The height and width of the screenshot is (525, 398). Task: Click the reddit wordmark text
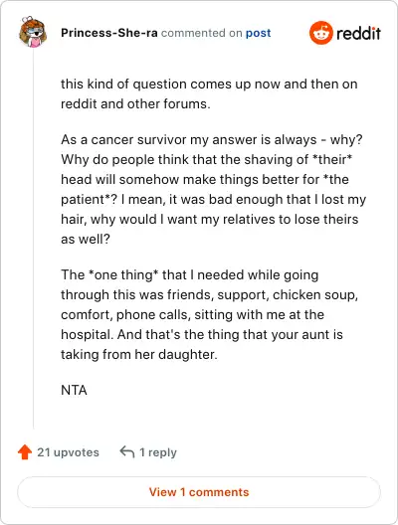click(x=358, y=34)
